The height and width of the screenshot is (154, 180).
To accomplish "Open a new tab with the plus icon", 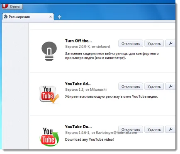I will pos(59,17).
